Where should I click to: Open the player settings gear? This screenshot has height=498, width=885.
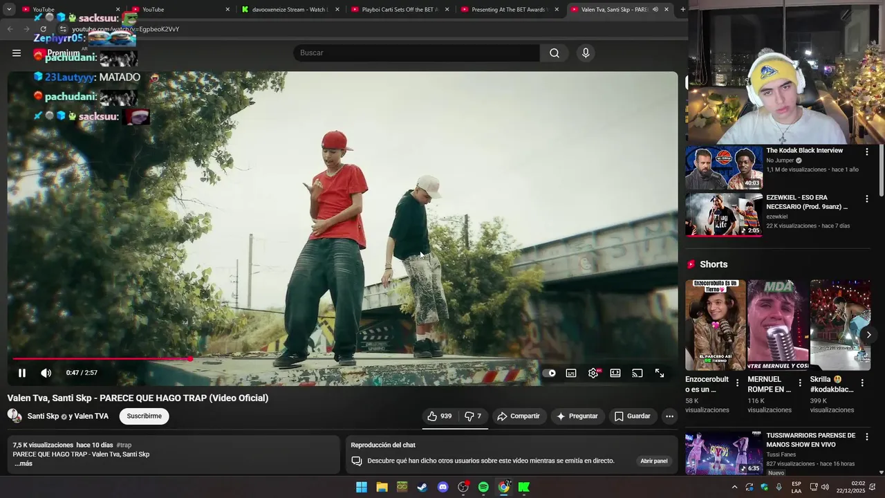[x=593, y=373]
